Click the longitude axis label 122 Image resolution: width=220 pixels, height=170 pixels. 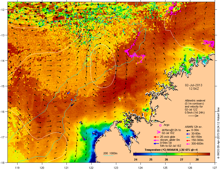tap(91, 167)
